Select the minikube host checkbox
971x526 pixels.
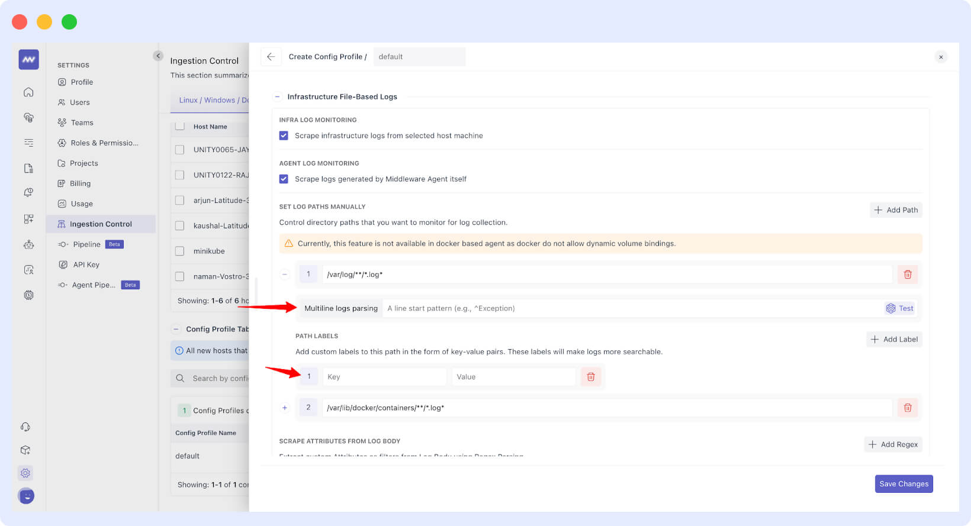(x=180, y=251)
